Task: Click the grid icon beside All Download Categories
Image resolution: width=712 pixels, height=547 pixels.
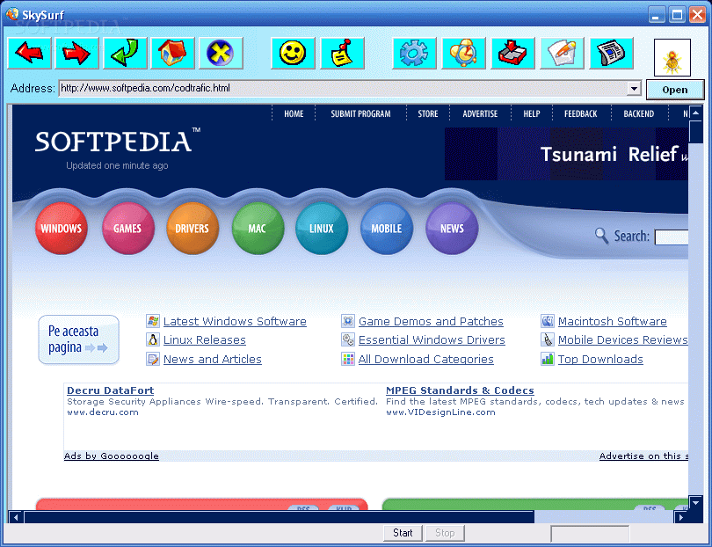Action: 348,359
